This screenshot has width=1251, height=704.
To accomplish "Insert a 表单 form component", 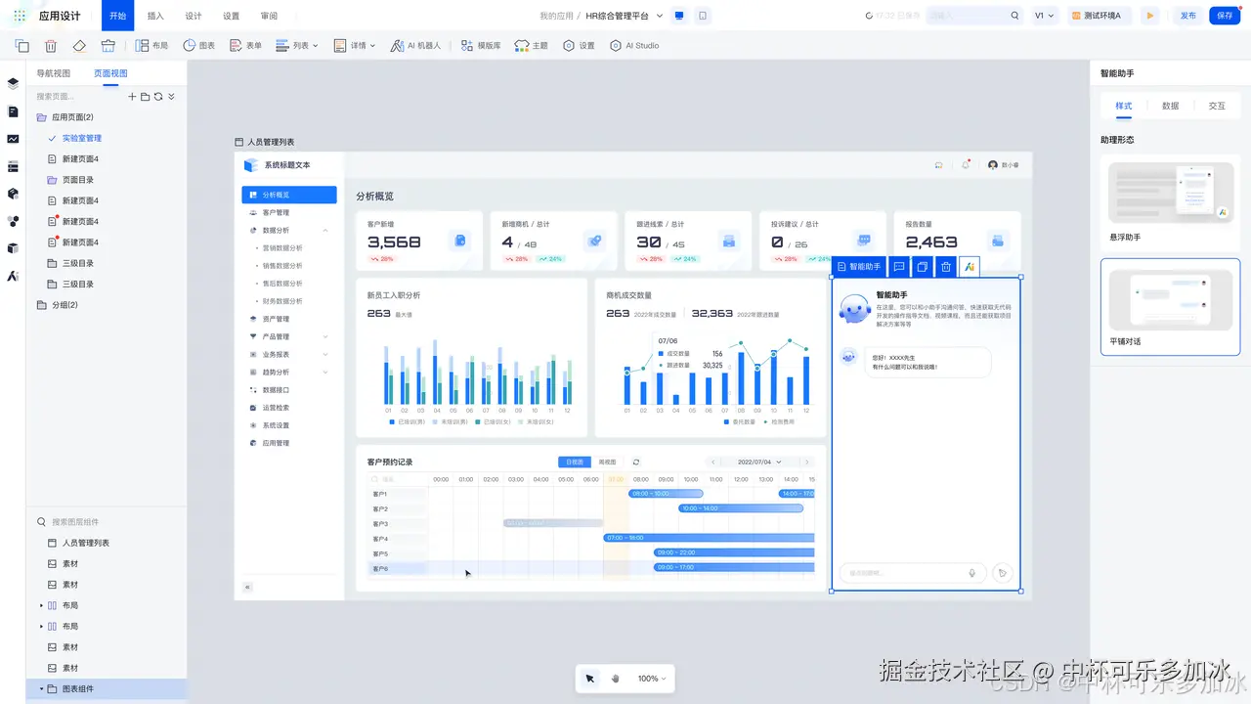I will coord(245,45).
